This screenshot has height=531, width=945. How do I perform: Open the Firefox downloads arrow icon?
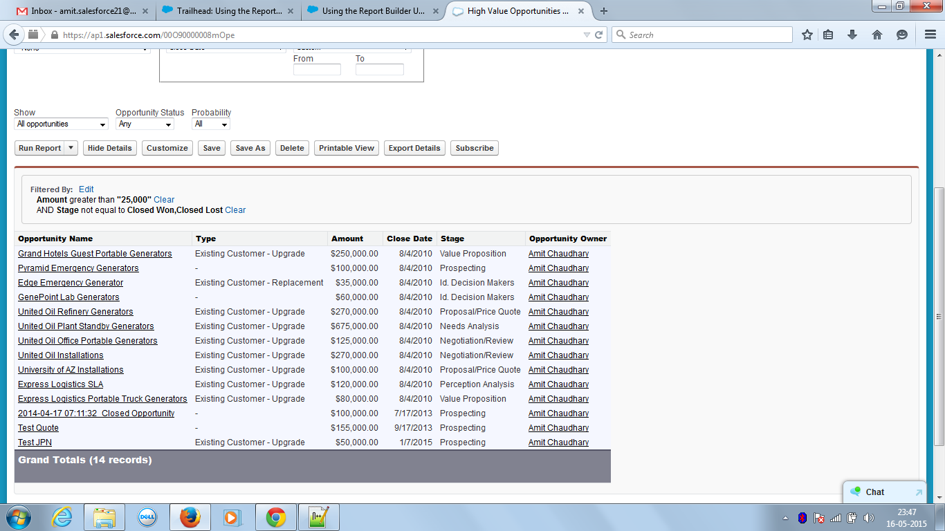[852, 35]
